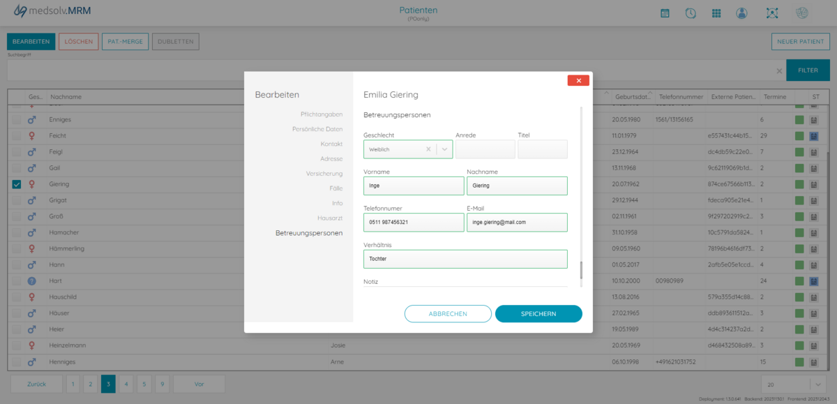Uncheck the Giering row checkbox

pos(17,185)
